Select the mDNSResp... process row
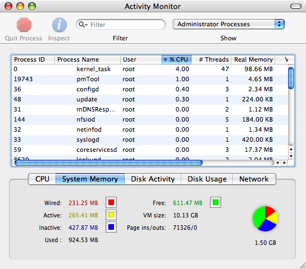This screenshot has width=306, height=269. (150, 109)
